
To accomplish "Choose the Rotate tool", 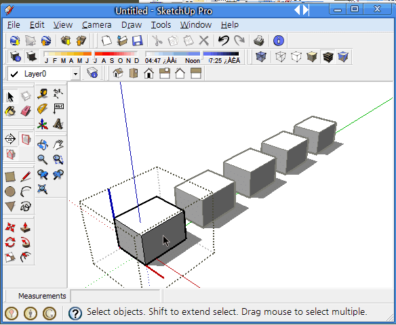I will [x=10, y=242].
